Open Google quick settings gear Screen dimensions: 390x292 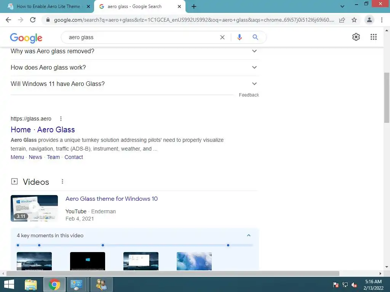click(356, 37)
